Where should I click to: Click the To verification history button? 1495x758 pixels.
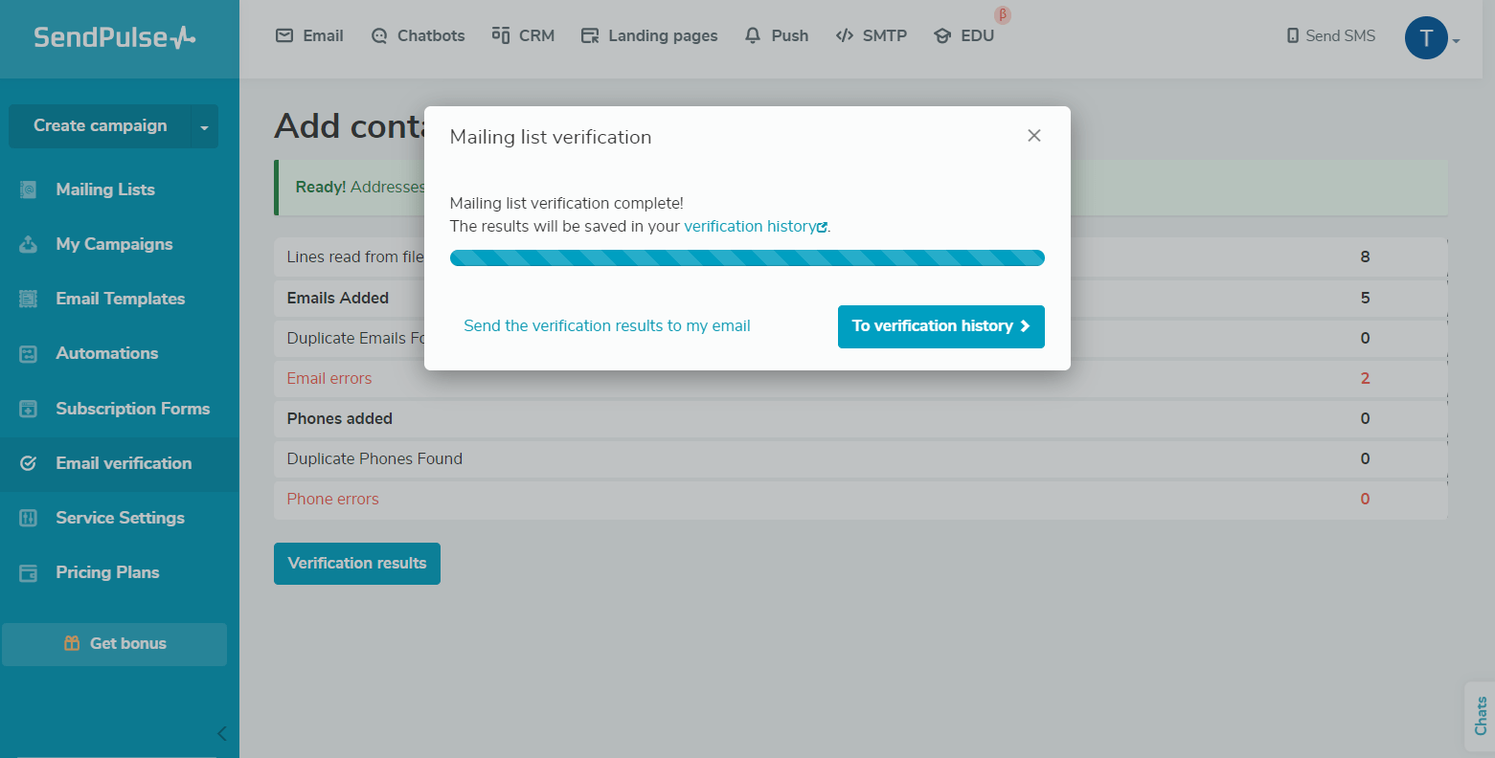(x=940, y=326)
